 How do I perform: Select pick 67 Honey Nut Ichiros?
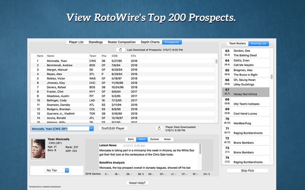(246, 92)
